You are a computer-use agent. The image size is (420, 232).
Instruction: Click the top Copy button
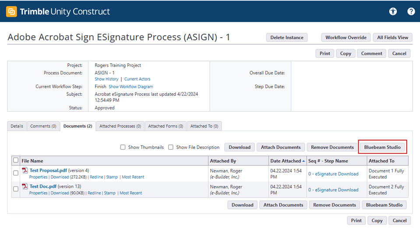pos(346,53)
